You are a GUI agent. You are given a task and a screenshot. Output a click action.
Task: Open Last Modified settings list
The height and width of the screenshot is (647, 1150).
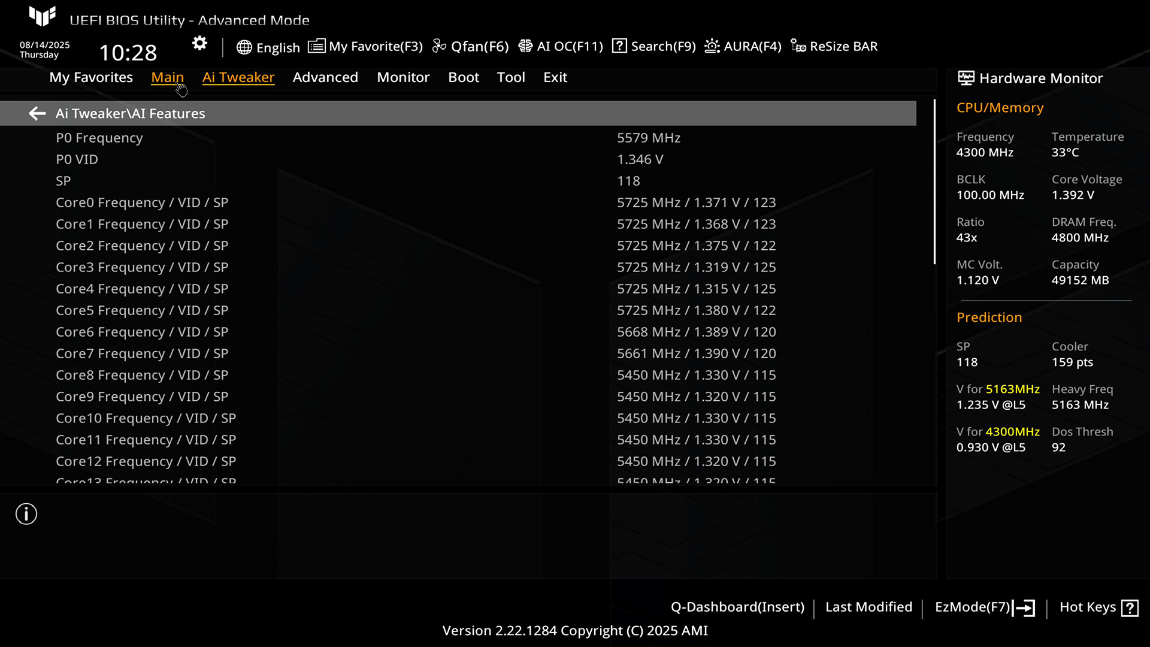[x=868, y=607]
